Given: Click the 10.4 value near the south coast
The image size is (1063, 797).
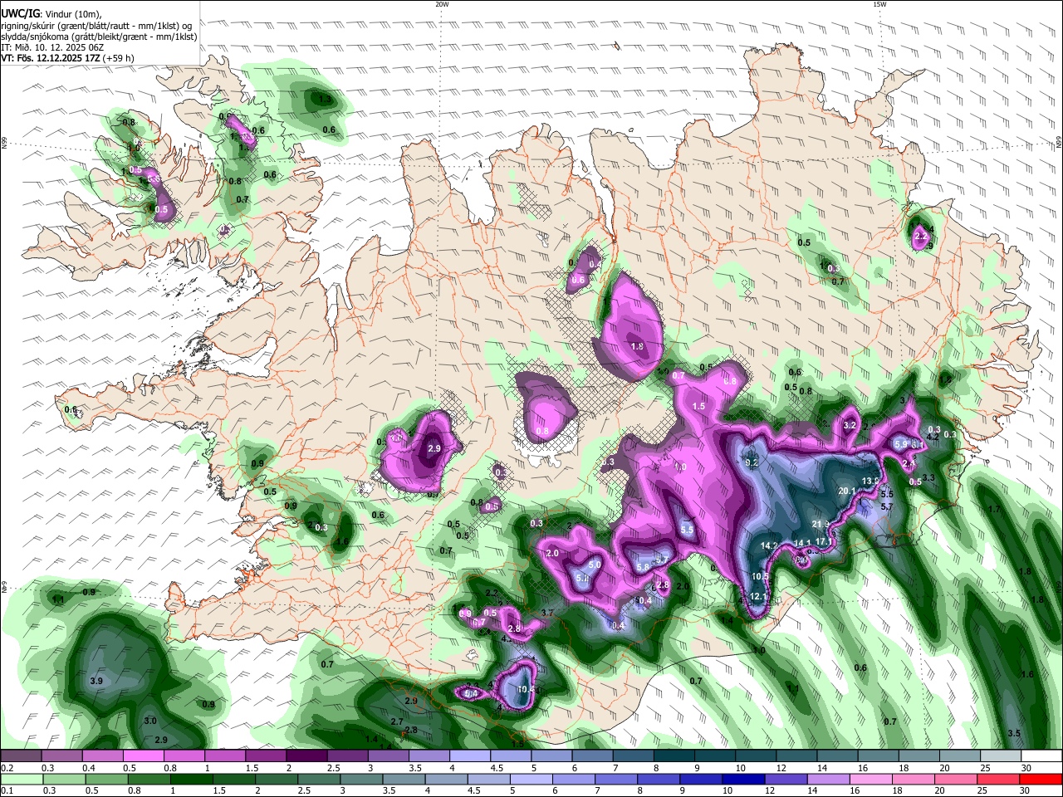Looking at the screenshot, I should [526, 689].
